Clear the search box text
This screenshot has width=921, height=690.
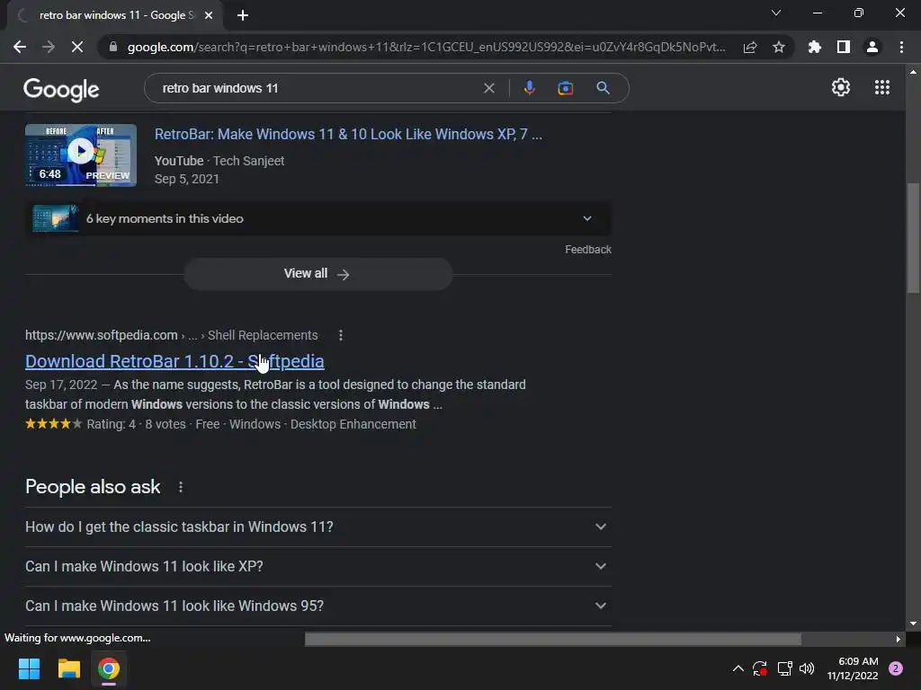tap(488, 88)
